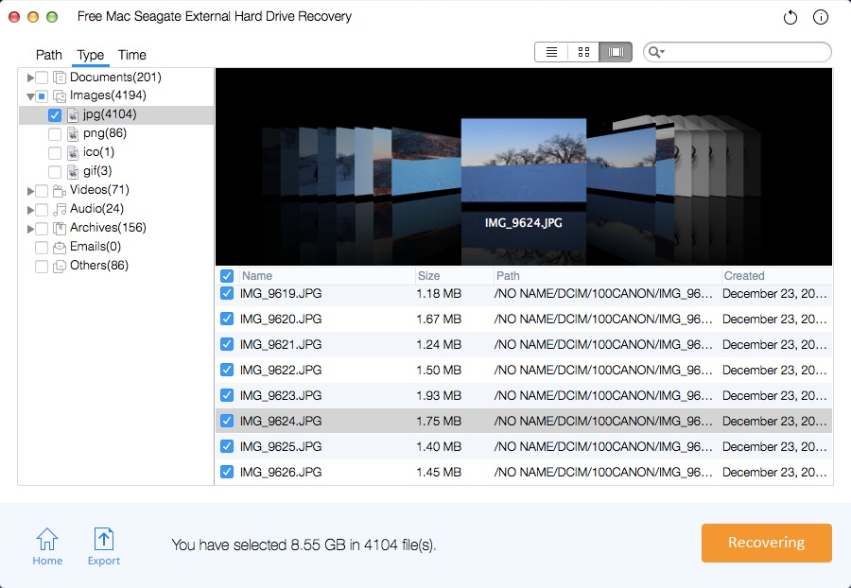851x588 pixels.
Task: Click the Recovering button
Action: tap(766, 543)
